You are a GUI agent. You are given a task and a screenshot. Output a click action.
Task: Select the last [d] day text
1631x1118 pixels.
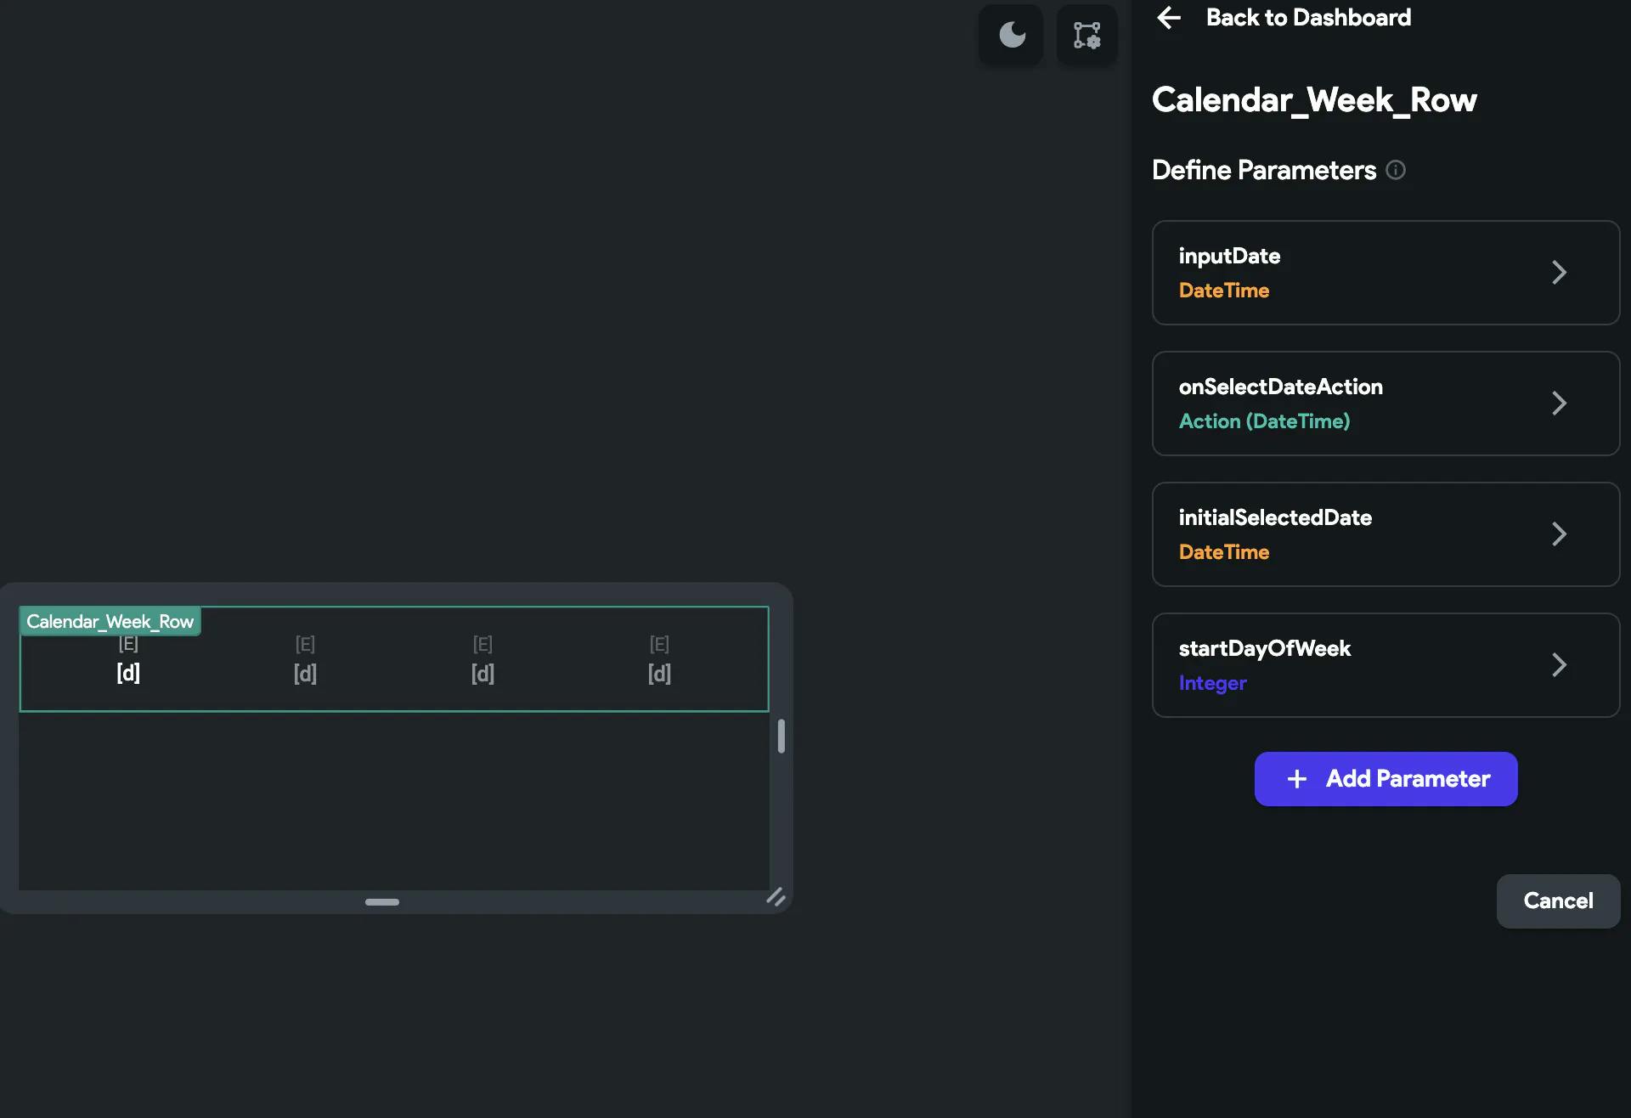point(659,674)
